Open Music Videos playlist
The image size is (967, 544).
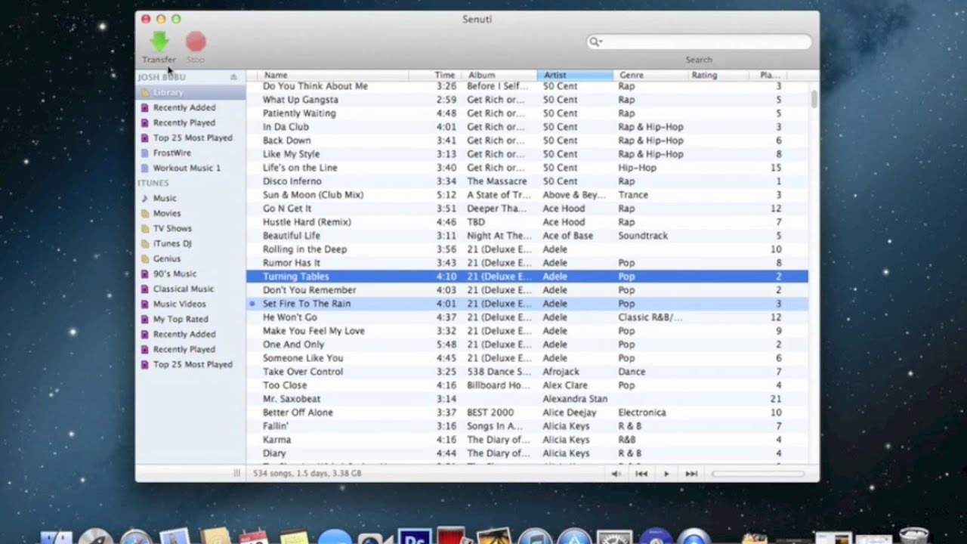point(179,304)
